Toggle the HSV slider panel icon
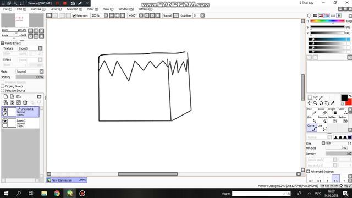The image size is (352, 198). [x=321, y=15]
